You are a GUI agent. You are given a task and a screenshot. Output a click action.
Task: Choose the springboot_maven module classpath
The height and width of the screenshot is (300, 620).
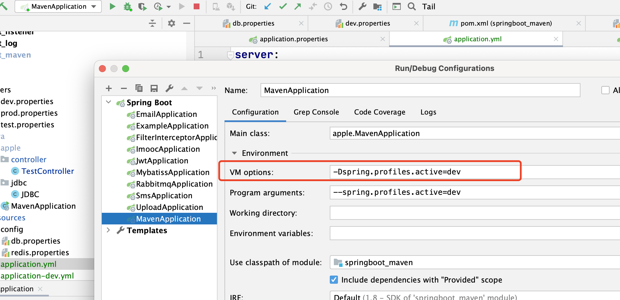coord(378,262)
